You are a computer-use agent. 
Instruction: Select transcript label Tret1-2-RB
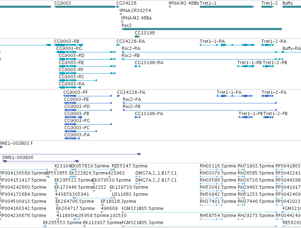275,63
